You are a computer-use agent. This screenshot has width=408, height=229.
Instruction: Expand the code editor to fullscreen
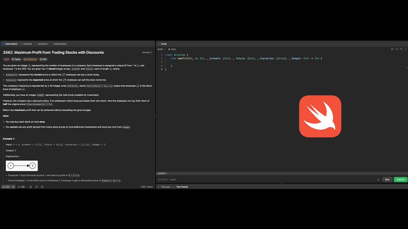(x=405, y=49)
